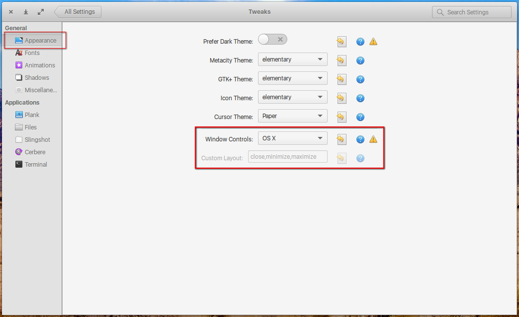Reset the Metacity Theme setting
The width and height of the screenshot is (519, 317).
pyautogui.click(x=341, y=61)
